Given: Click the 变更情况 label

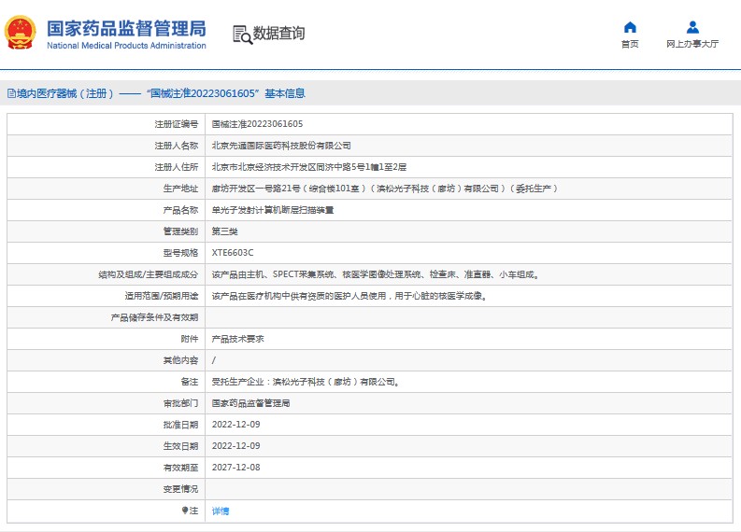Looking at the screenshot, I should [180, 489].
